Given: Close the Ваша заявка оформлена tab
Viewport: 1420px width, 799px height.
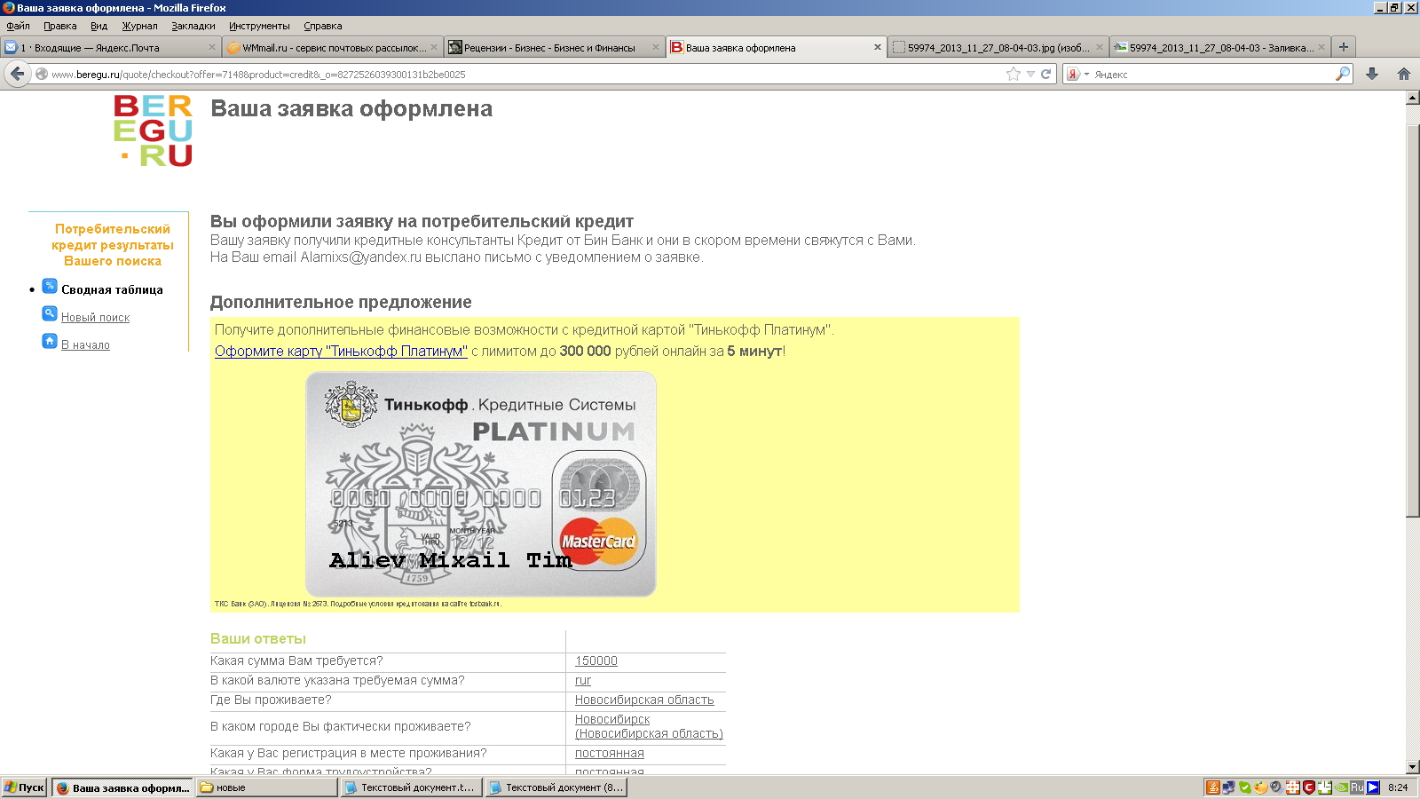Looking at the screenshot, I should pyautogui.click(x=878, y=48).
